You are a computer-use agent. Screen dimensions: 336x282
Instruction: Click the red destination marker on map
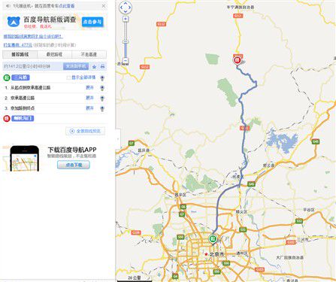237,61
